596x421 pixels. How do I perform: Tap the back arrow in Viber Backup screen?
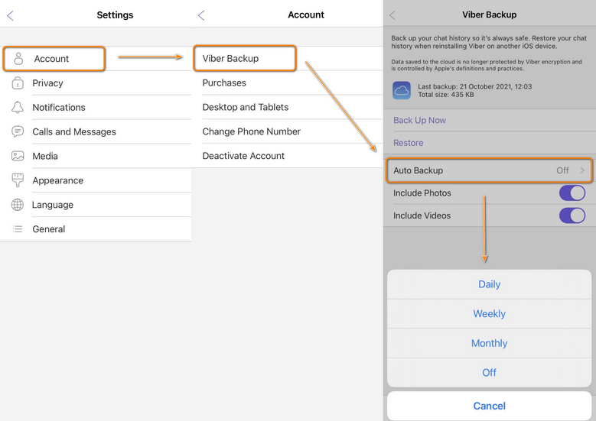392,15
